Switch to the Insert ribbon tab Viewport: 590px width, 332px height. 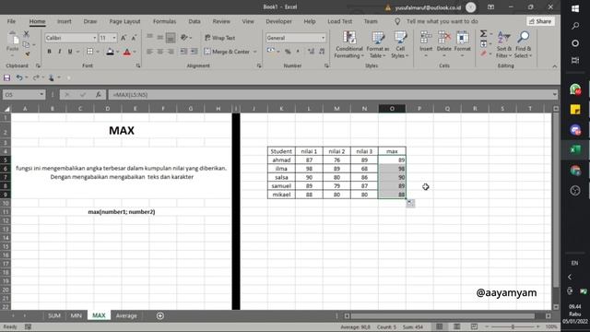click(x=65, y=21)
